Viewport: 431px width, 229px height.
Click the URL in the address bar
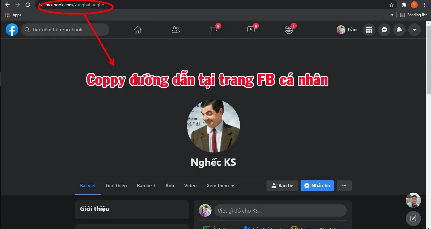pos(75,5)
